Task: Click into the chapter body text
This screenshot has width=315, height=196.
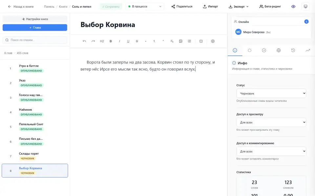Action: tap(148, 66)
